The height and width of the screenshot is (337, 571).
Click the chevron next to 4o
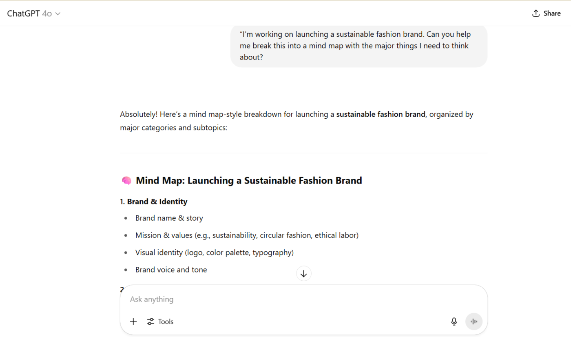point(58,14)
